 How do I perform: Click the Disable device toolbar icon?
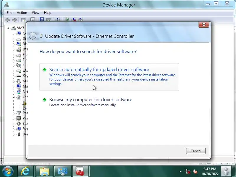point(81,20)
